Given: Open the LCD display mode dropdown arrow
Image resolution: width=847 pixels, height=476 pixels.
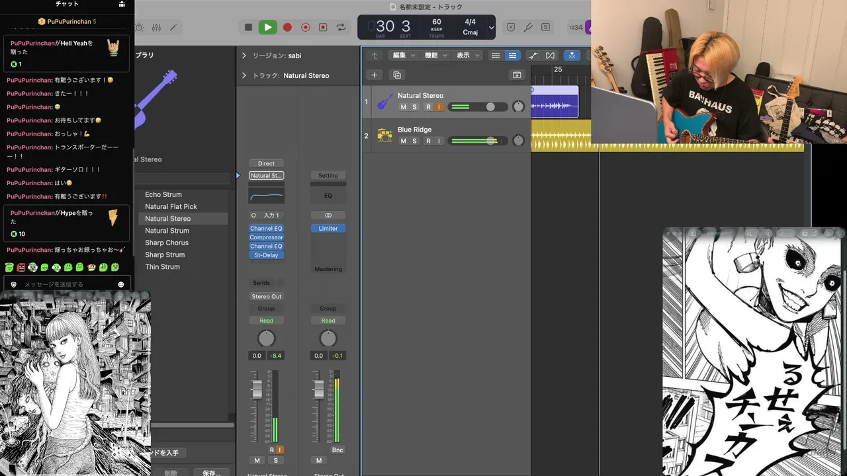Looking at the screenshot, I should [491, 28].
